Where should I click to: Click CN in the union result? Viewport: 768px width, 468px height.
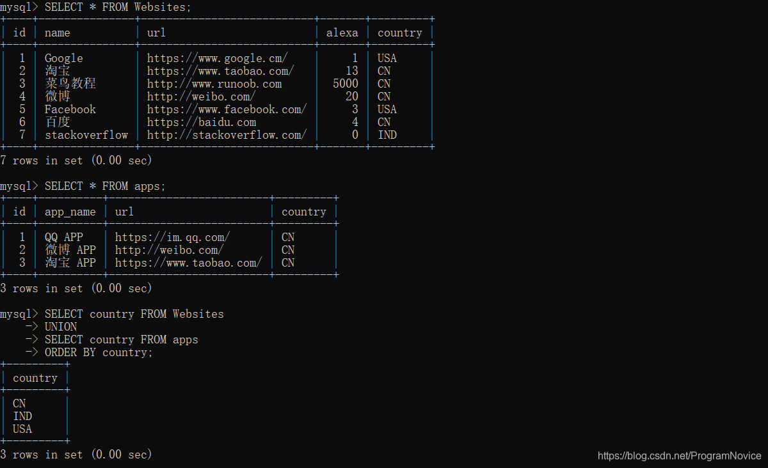click(x=19, y=403)
